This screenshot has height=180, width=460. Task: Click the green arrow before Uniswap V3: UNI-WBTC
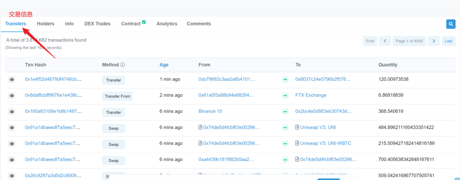click(x=285, y=144)
